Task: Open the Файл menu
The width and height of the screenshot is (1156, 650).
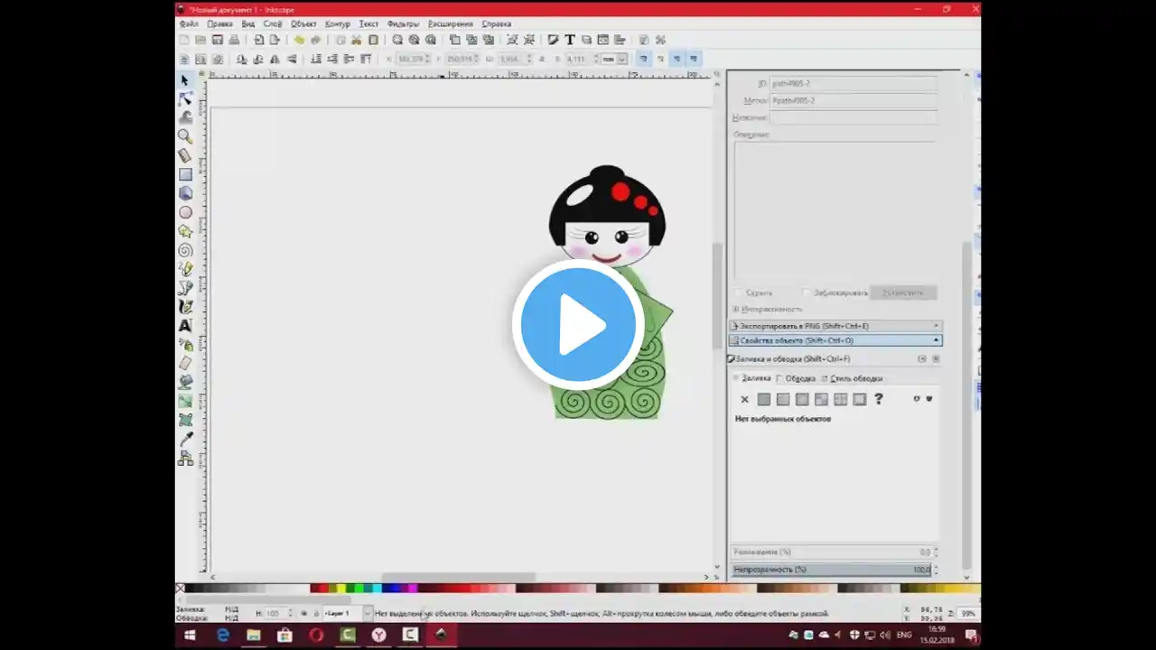Action: coord(189,23)
